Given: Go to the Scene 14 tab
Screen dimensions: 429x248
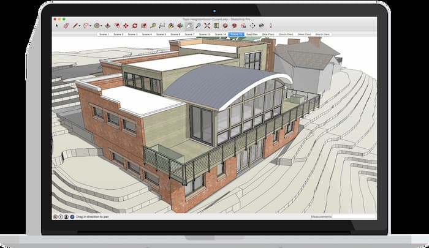Looking at the screenshot, I should (220, 34).
